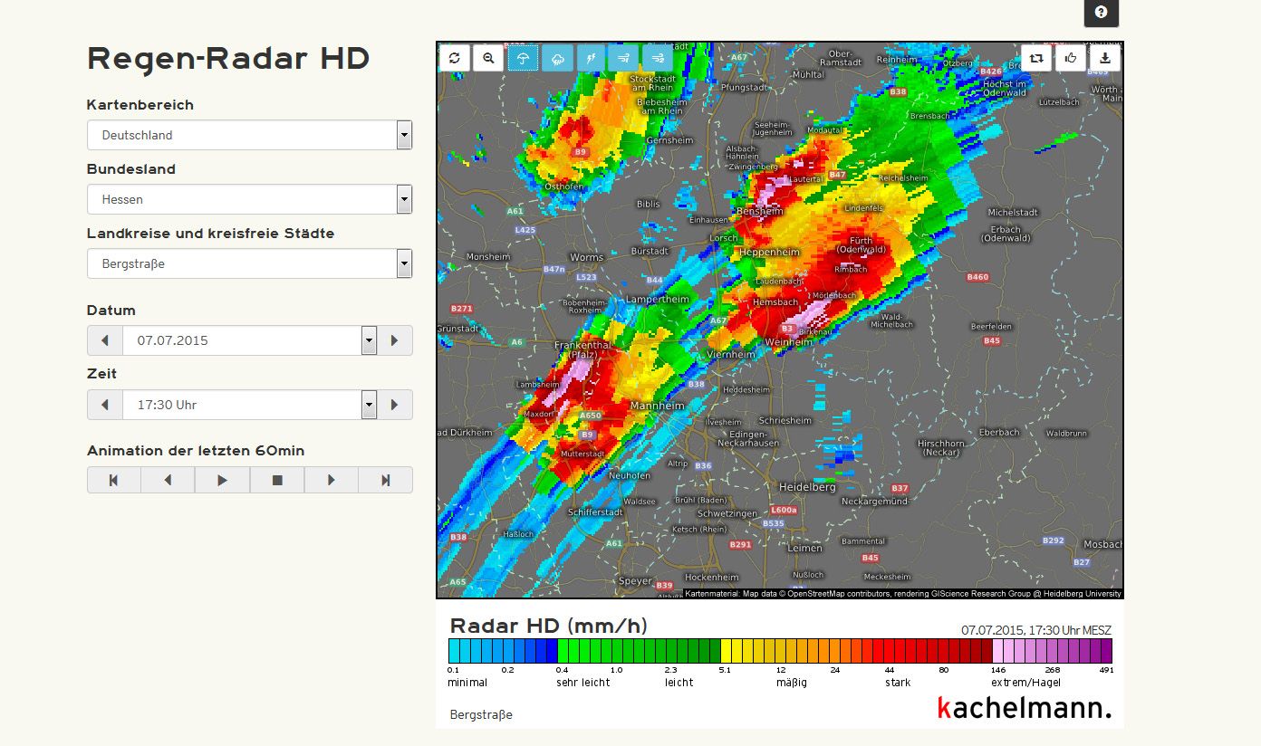The height and width of the screenshot is (746, 1261).
Task: Click the Heppenheim label on the map
Action: click(x=770, y=252)
